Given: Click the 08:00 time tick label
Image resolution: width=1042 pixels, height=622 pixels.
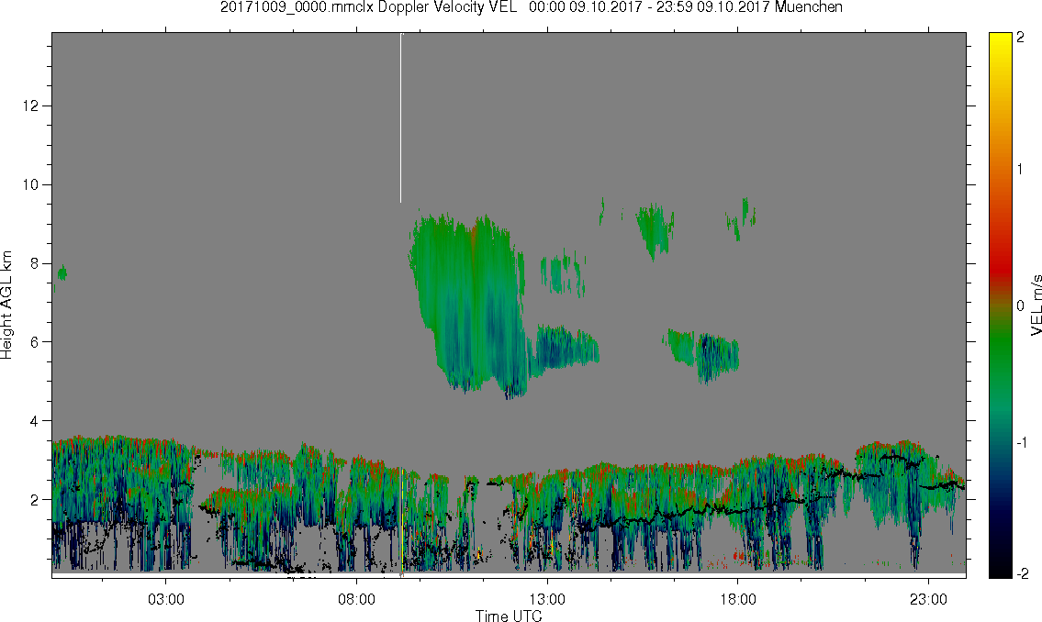Looking at the screenshot, I should coord(356,600).
